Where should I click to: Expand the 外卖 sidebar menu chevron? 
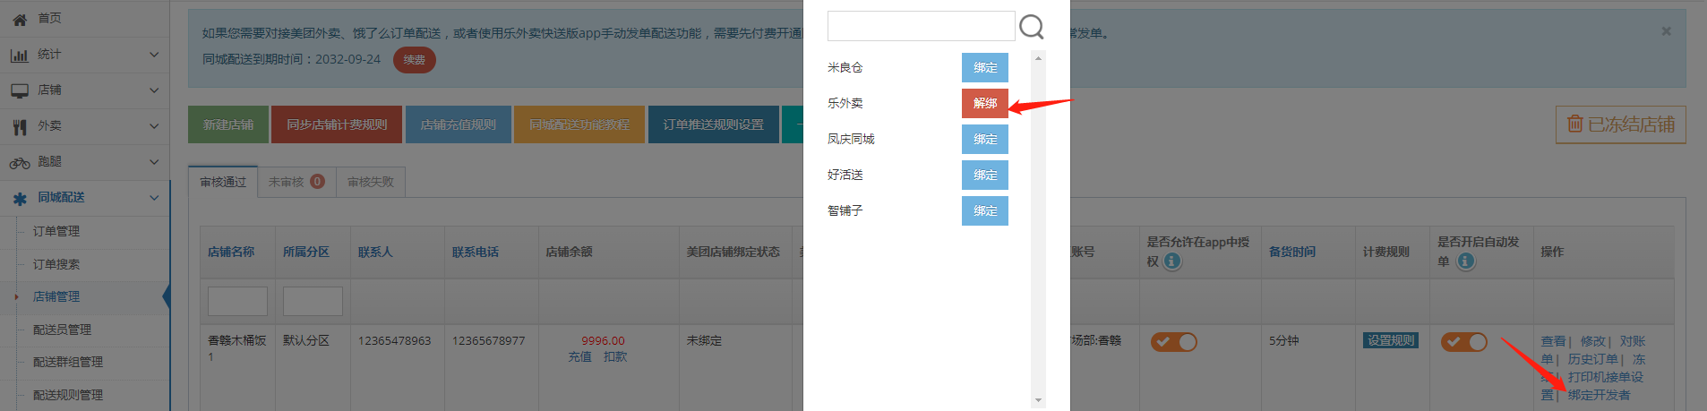pyautogui.click(x=154, y=126)
